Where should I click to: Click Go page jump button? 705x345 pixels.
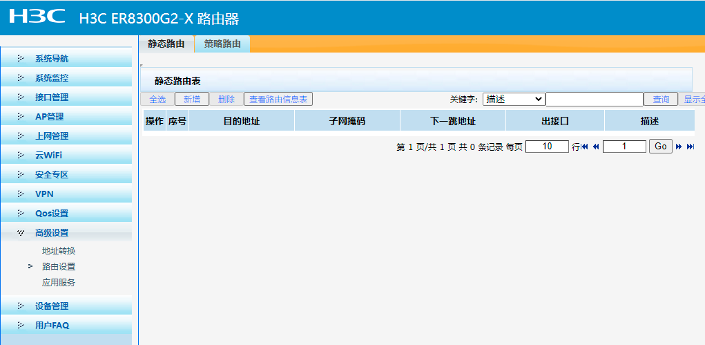tap(661, 147)
